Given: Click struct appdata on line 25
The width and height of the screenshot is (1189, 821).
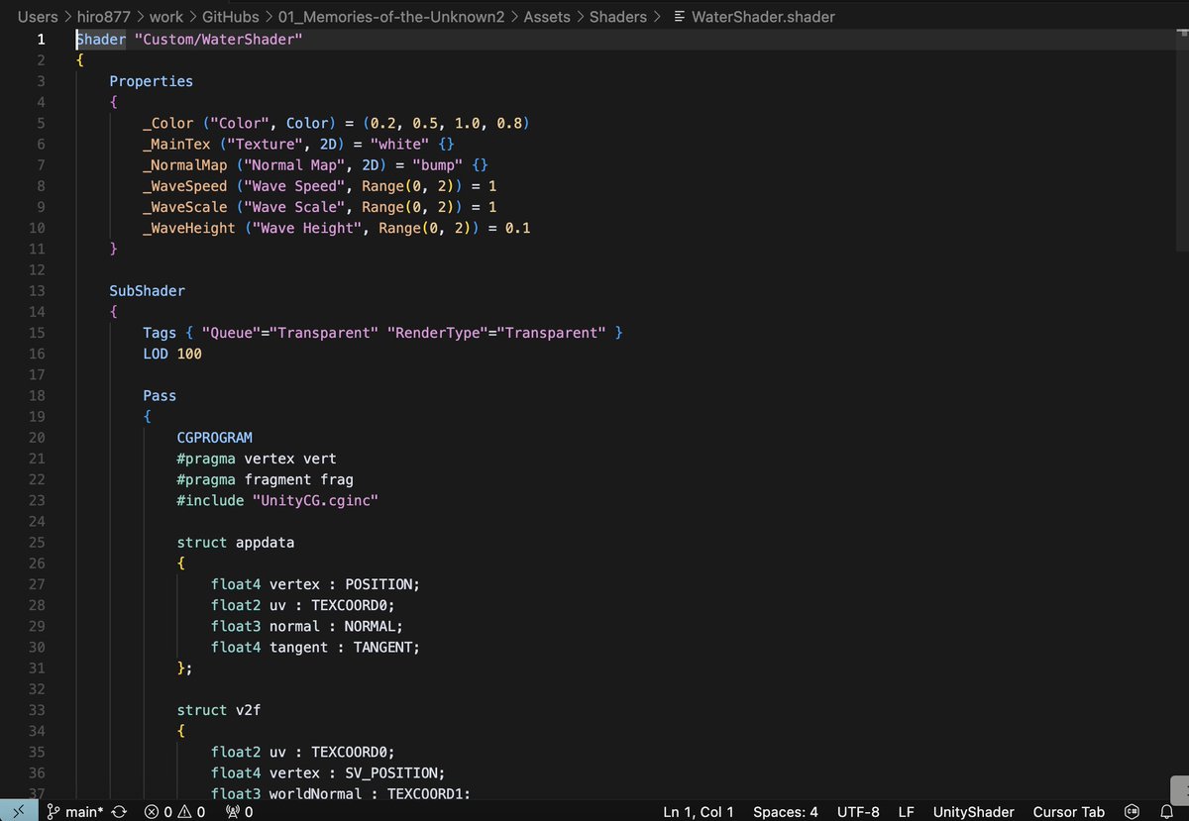Looking at the screenshot, I should 236,543.
